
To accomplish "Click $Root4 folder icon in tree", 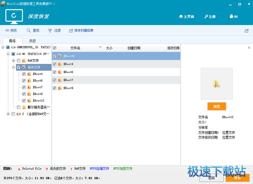I will [29, 74].
